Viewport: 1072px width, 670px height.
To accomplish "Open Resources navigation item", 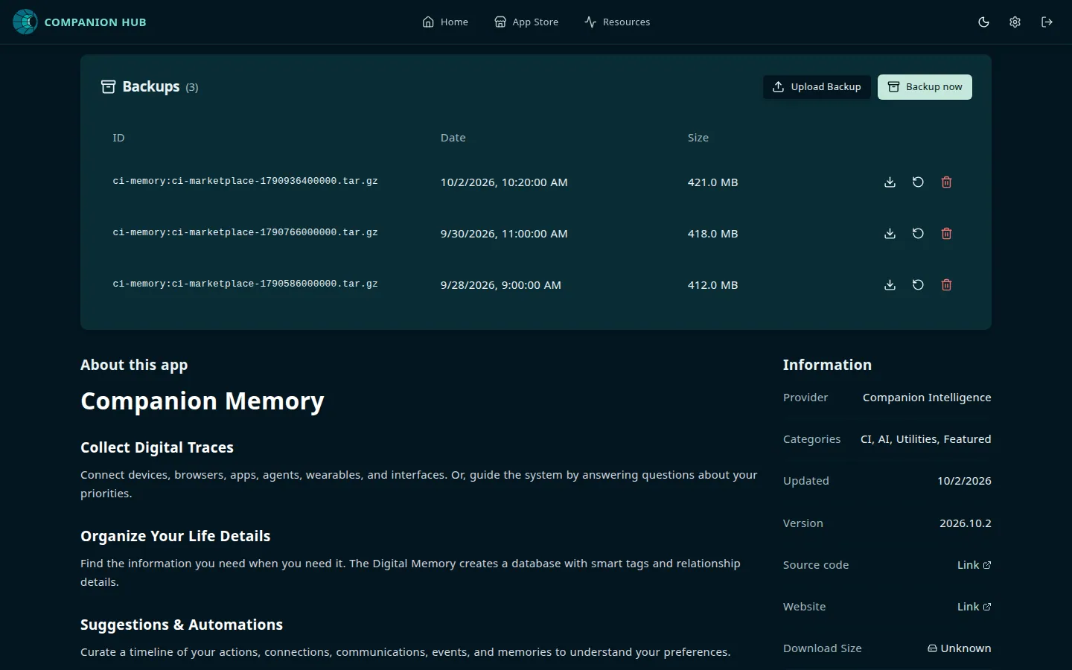I will pos(617,22).
